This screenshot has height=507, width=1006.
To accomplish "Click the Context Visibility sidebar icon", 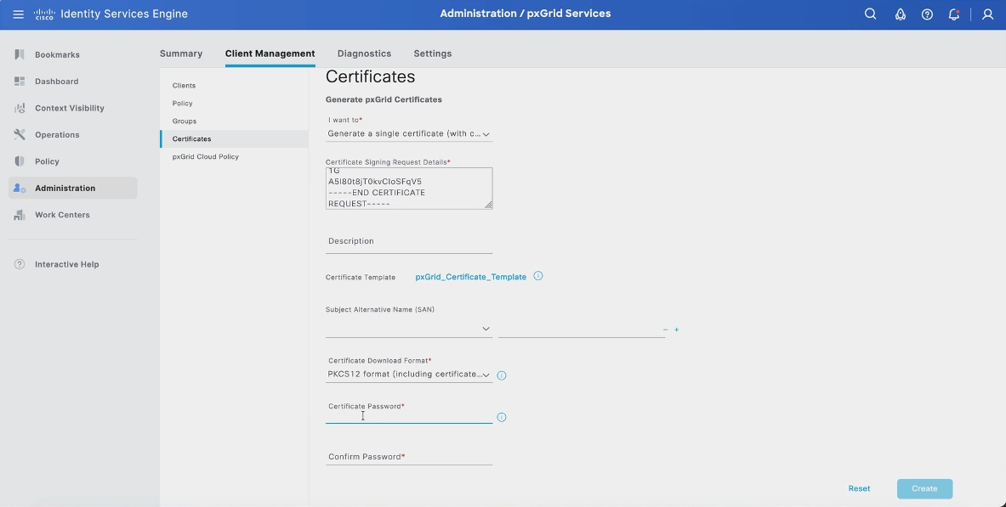I will pyautogui.click(x=20, y=108).
